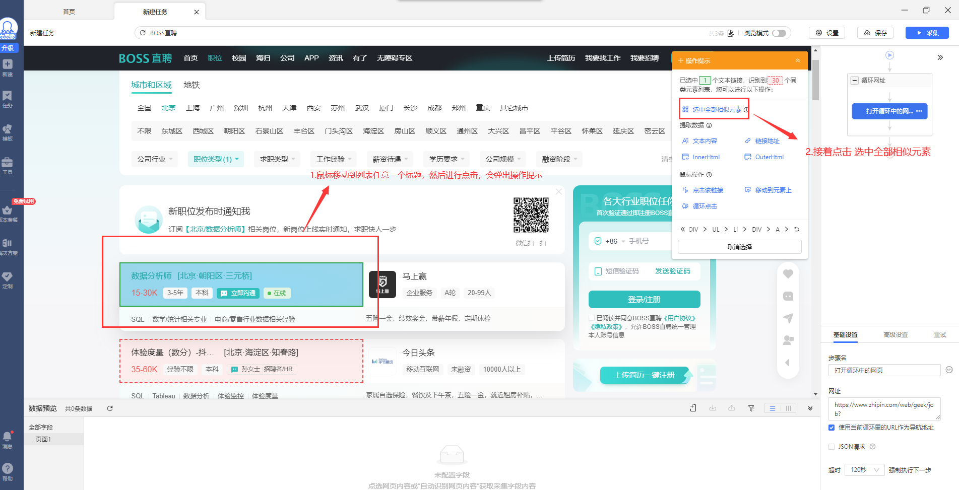
Task: Click the element path back arrow icon
Action: [x=797, y=230]
